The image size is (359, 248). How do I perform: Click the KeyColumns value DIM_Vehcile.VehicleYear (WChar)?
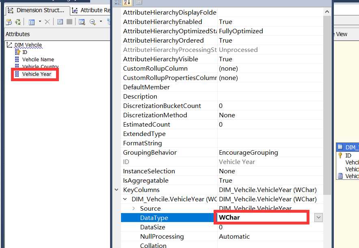point(268,190)
